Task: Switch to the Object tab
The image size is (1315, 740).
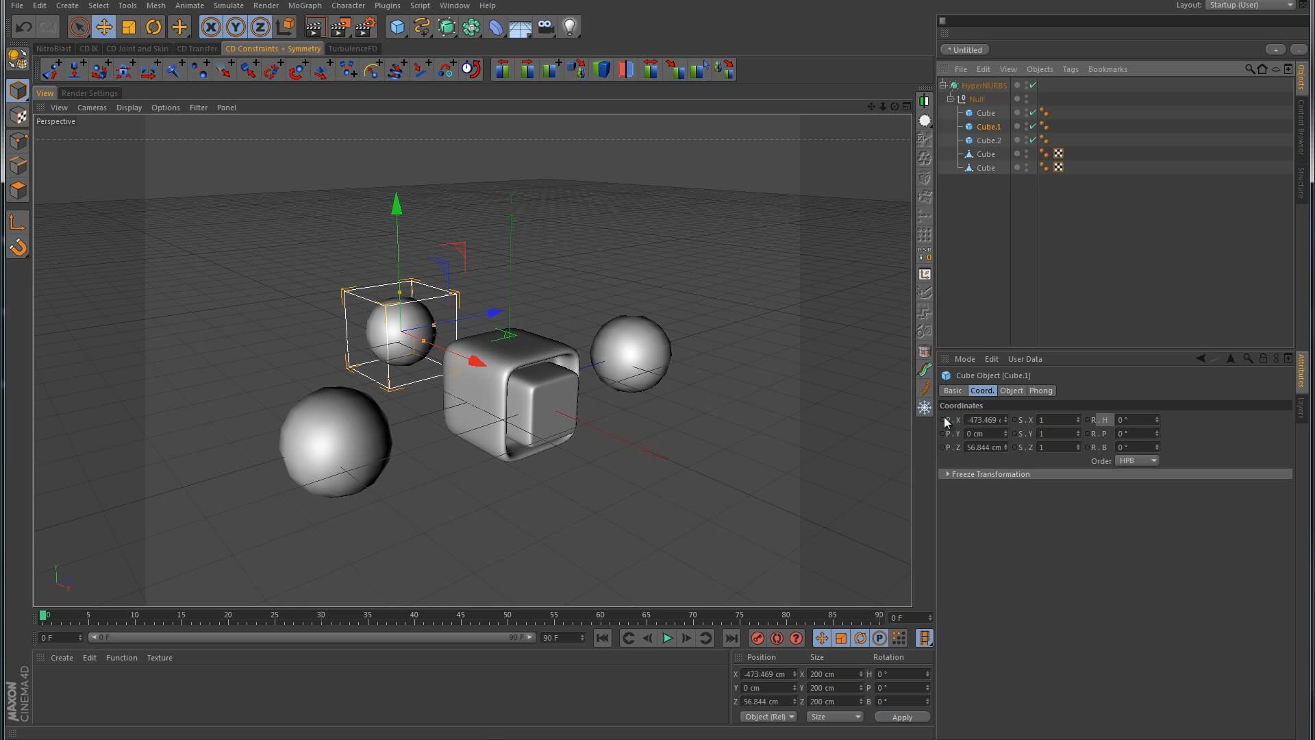Action: click(x=1011, y=391)
